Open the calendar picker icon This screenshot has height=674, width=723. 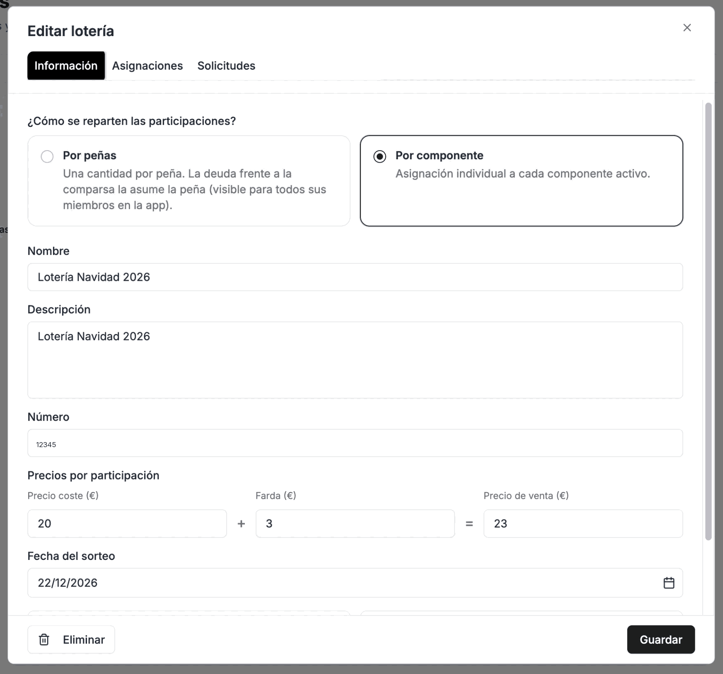(x=669, y=583)
